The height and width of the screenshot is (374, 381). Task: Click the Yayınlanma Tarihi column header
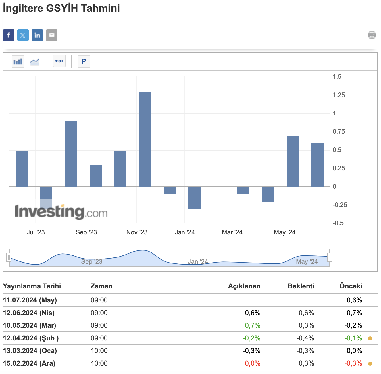pos(32,286)
